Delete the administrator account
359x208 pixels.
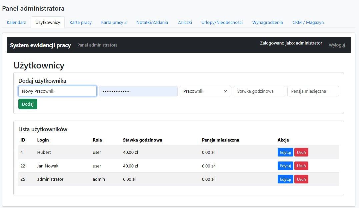(301, 179)
